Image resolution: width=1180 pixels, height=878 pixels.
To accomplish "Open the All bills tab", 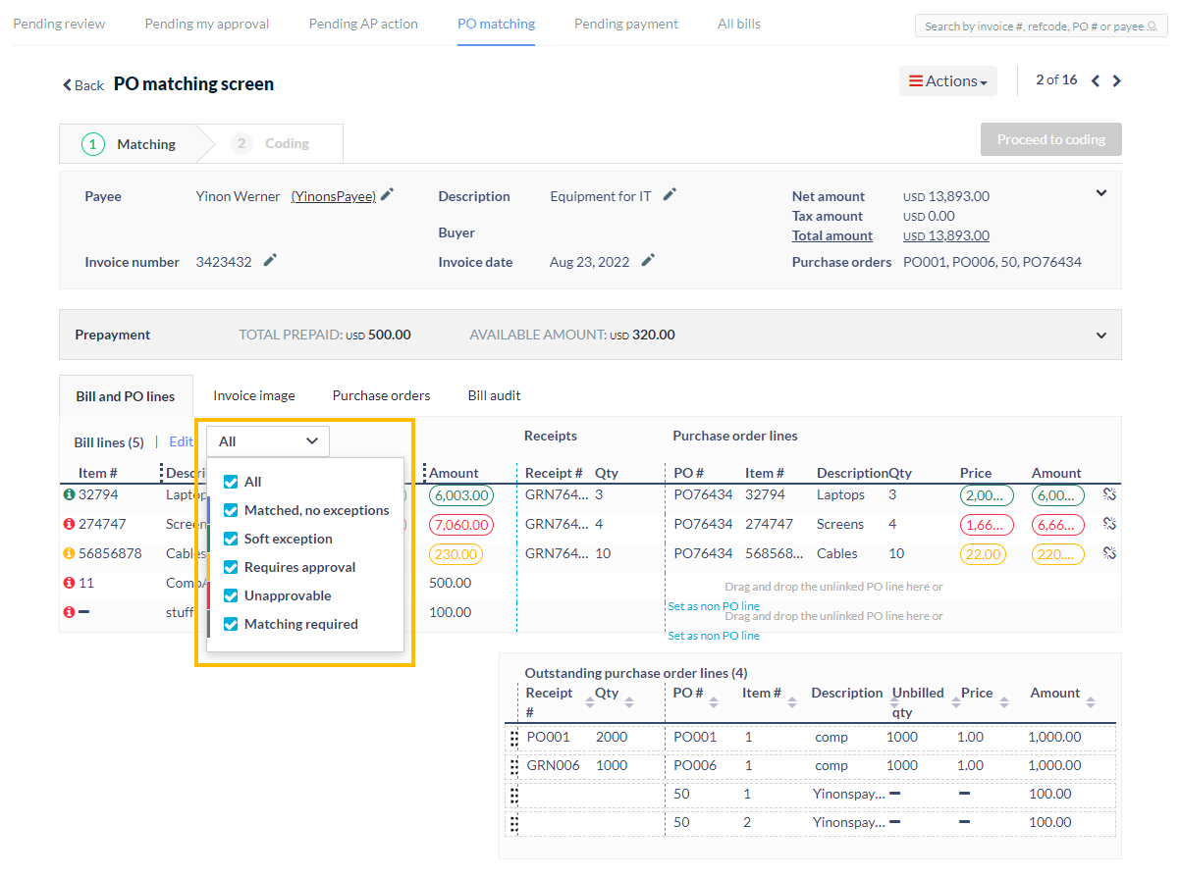I will click(x=739, y=24).
